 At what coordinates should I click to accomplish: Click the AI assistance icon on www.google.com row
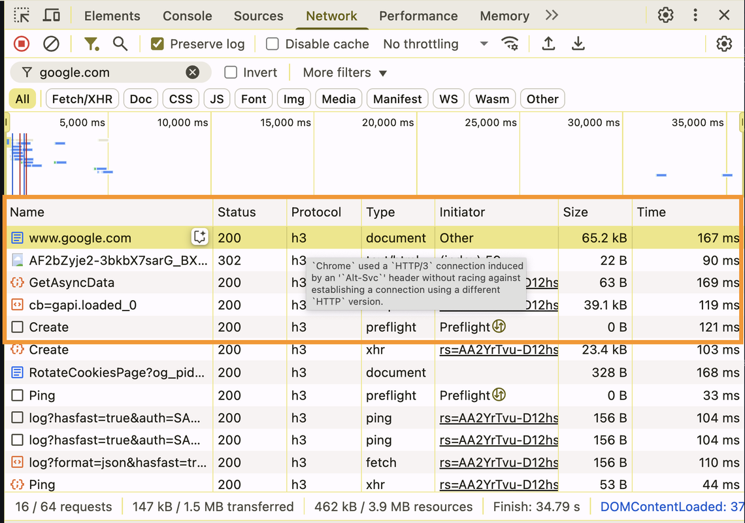tap(199, 237)
